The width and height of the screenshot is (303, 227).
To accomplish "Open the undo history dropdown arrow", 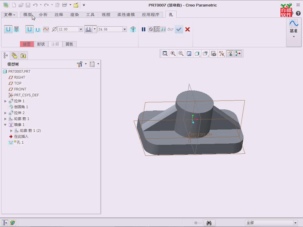I will tap(41, 5).
